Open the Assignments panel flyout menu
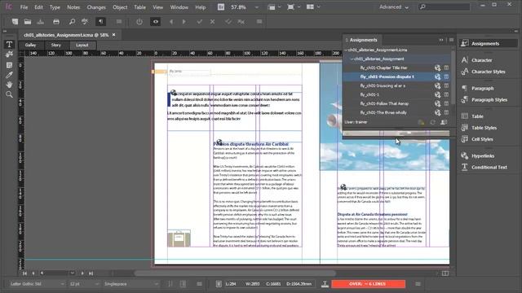This screenshot has width=522, height=293. coord(451,40)
